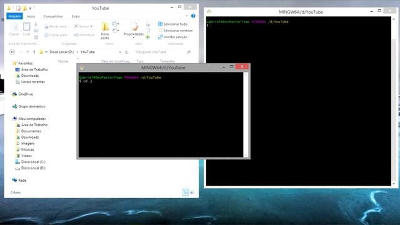
Task: Open the Arquivo menu in Explorer
Action: (x=14, y=16)
